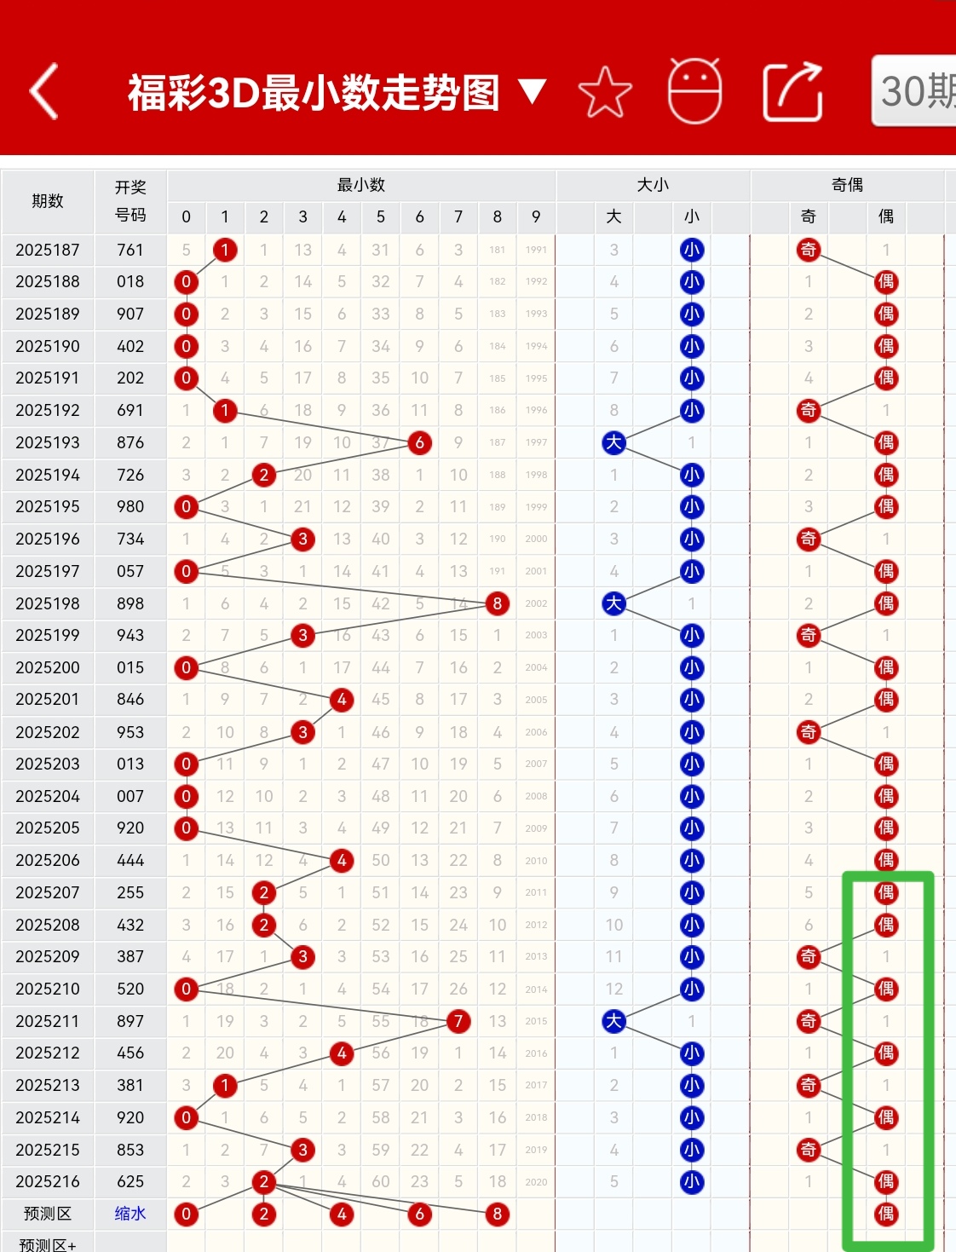Select issue number 2025216
The height and width of the screenshot is (1252, 956).
[48, 1181]
